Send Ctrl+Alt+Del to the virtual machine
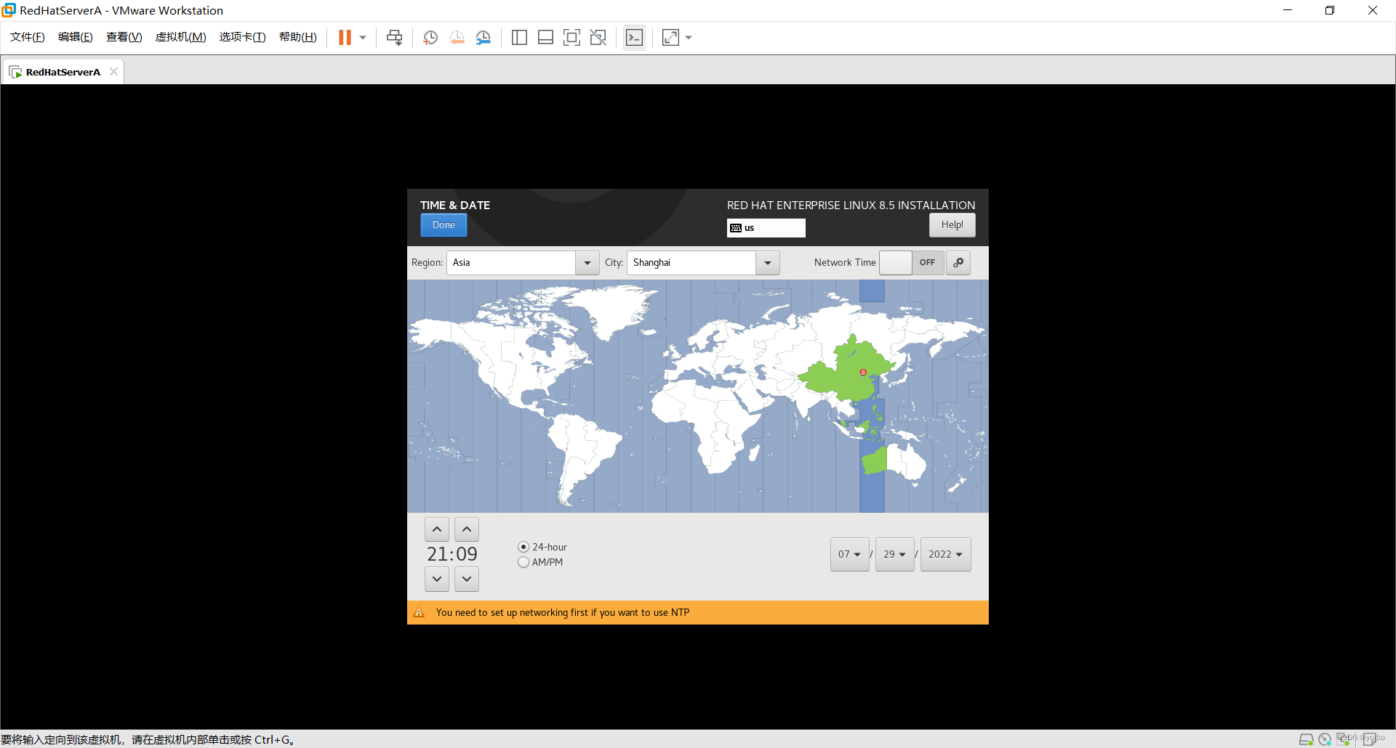Viewport: 1396px width, 748px height. 394,38
